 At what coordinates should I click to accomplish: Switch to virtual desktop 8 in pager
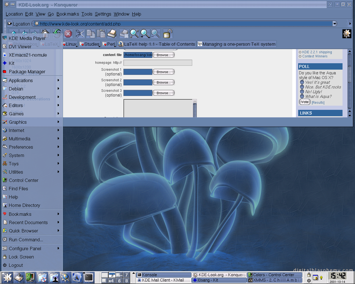pos(126,280)
